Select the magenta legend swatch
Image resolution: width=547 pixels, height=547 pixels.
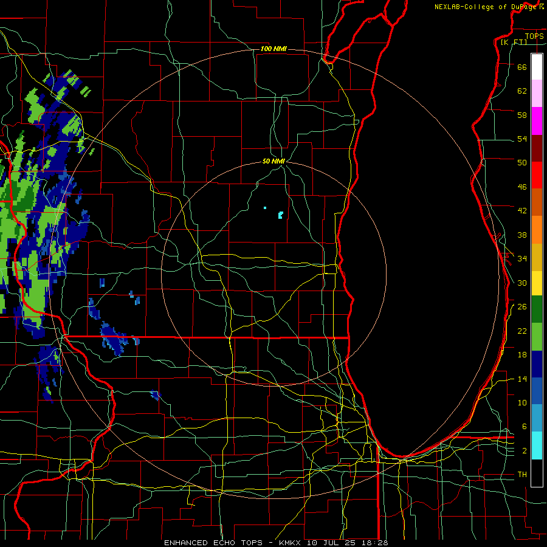(x=537, y=121)
